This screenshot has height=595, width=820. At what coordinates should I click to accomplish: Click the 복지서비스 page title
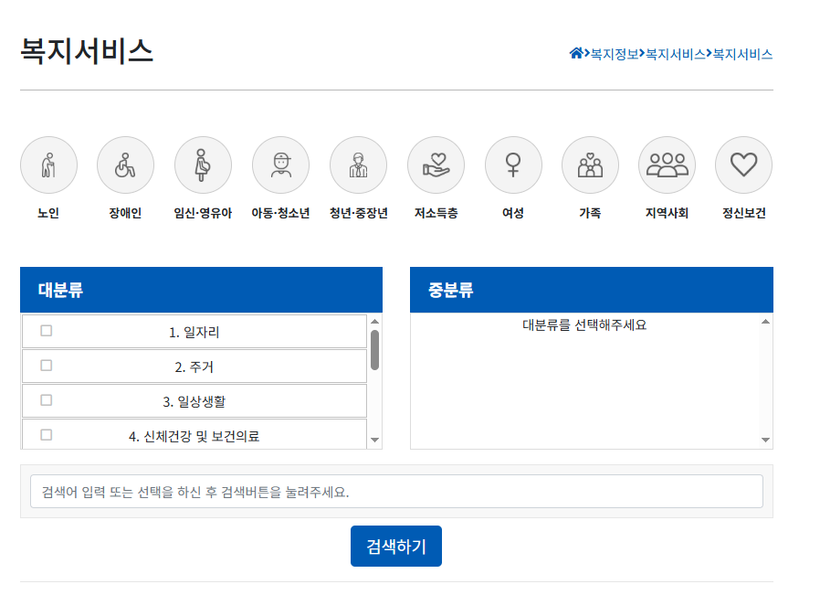tap(87, 51)
